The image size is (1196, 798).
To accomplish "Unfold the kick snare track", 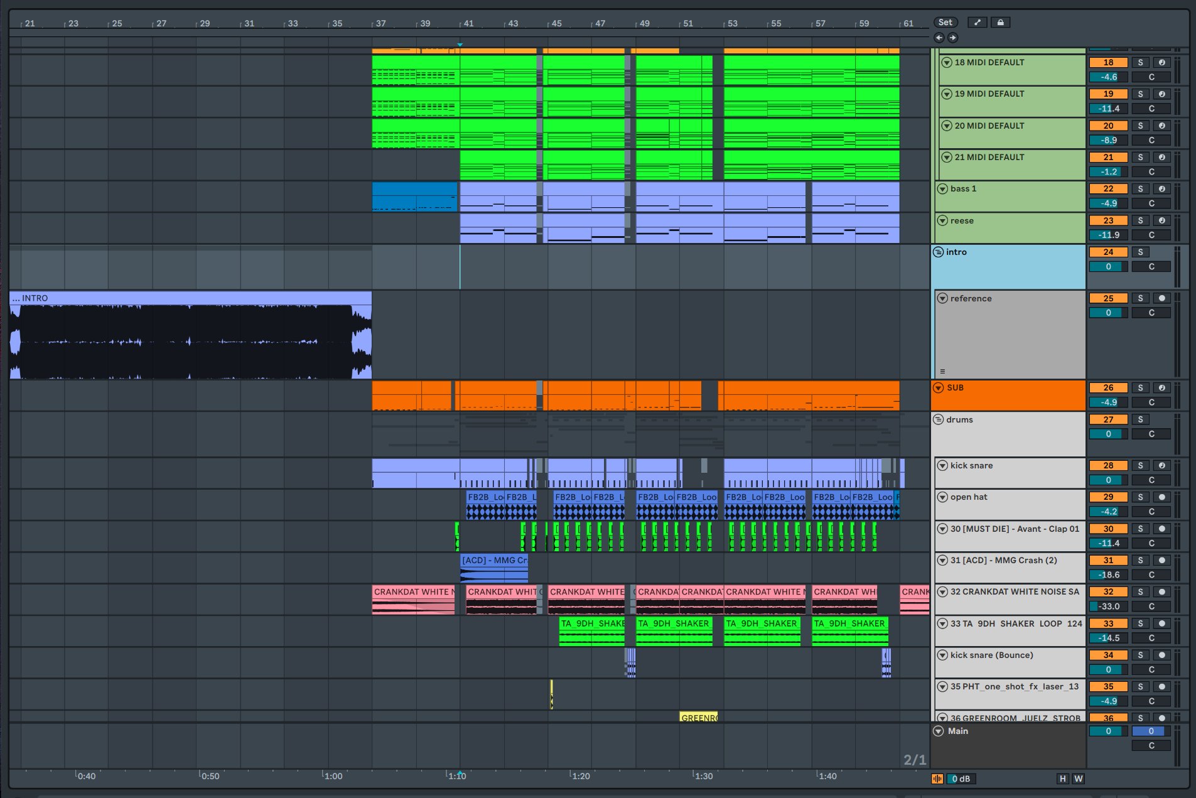I will 942,465.
